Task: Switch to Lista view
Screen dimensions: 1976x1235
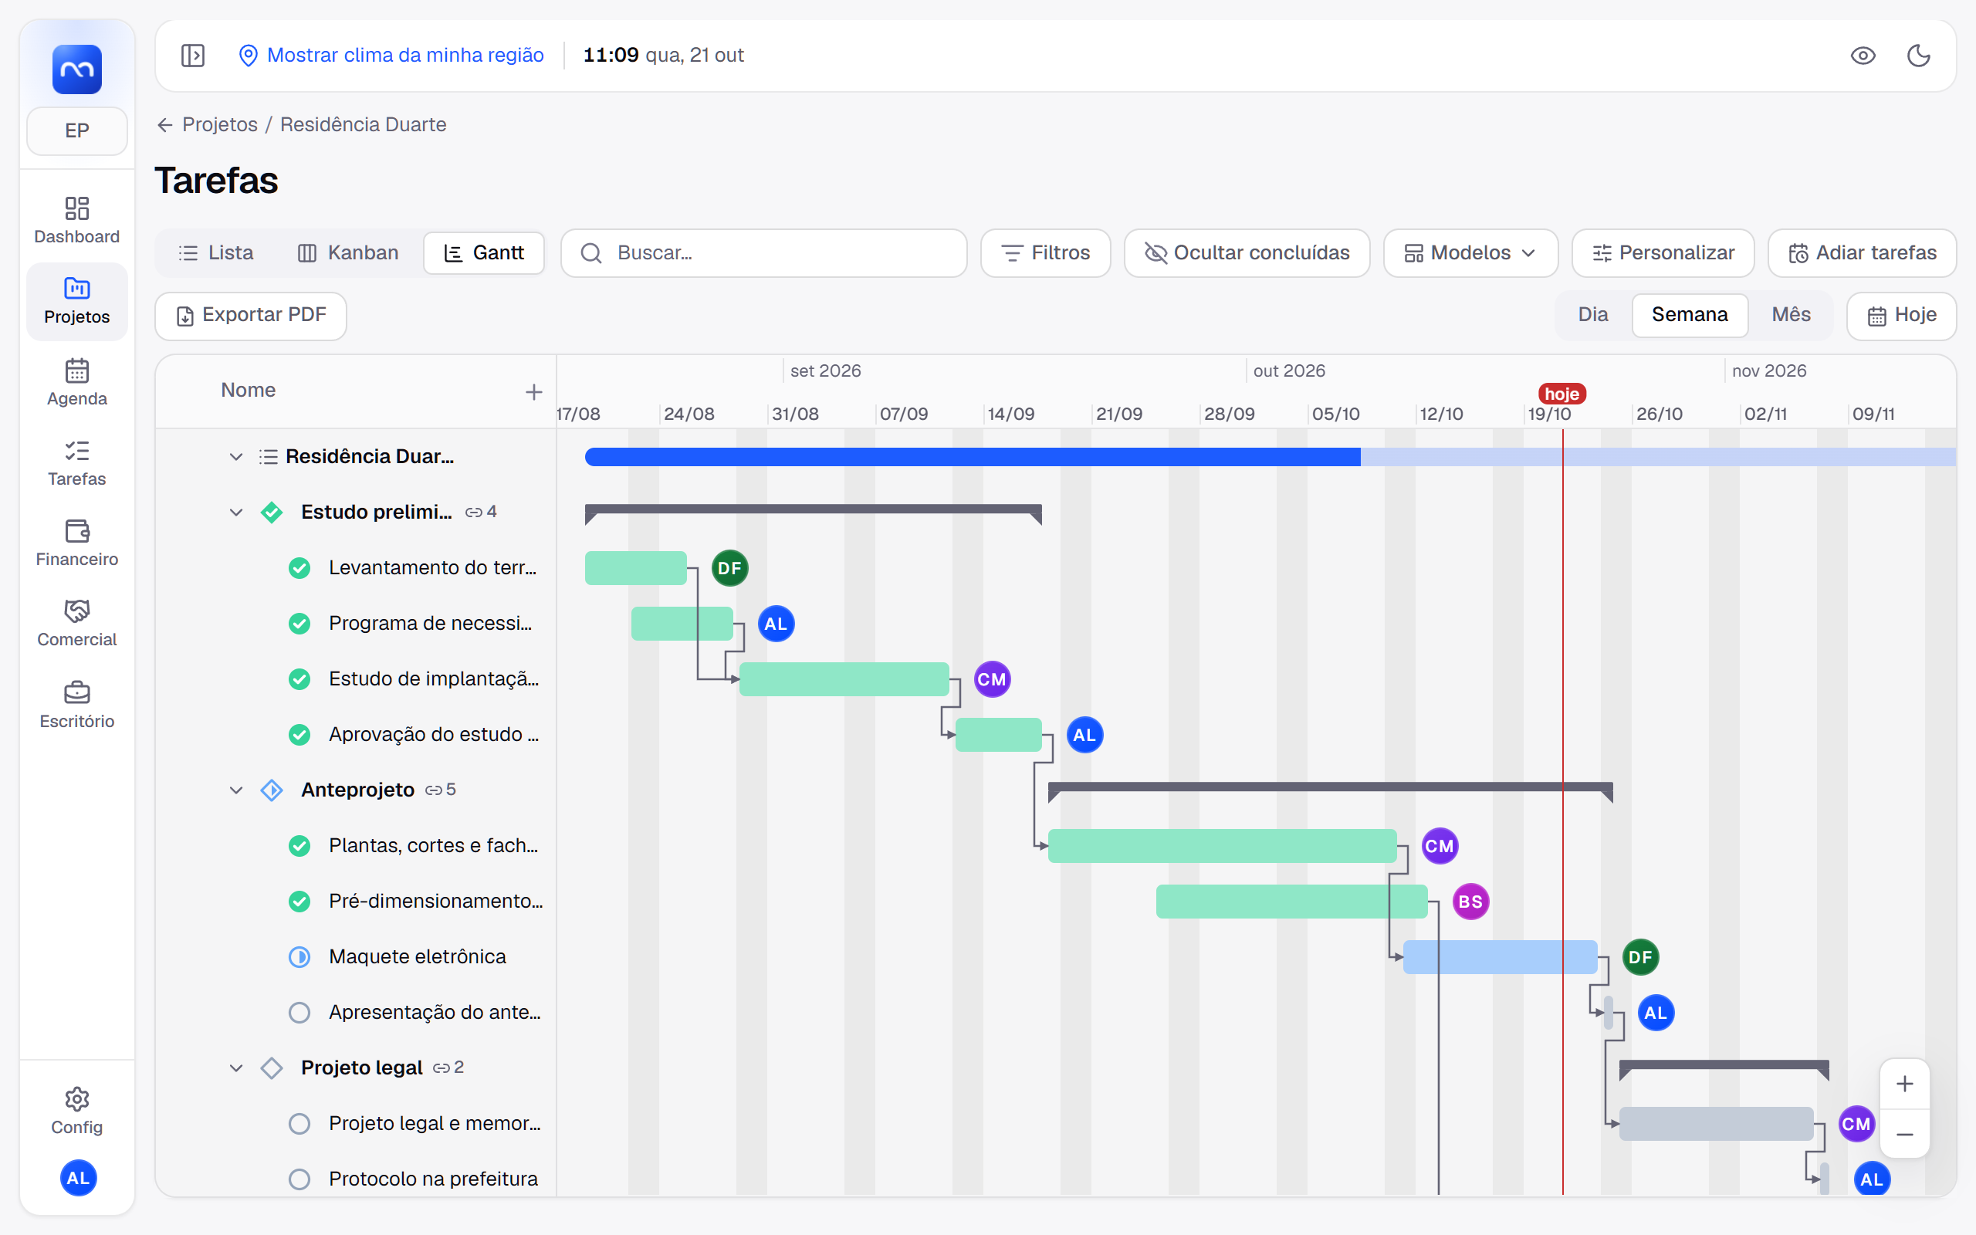Action: pos(215,253)
